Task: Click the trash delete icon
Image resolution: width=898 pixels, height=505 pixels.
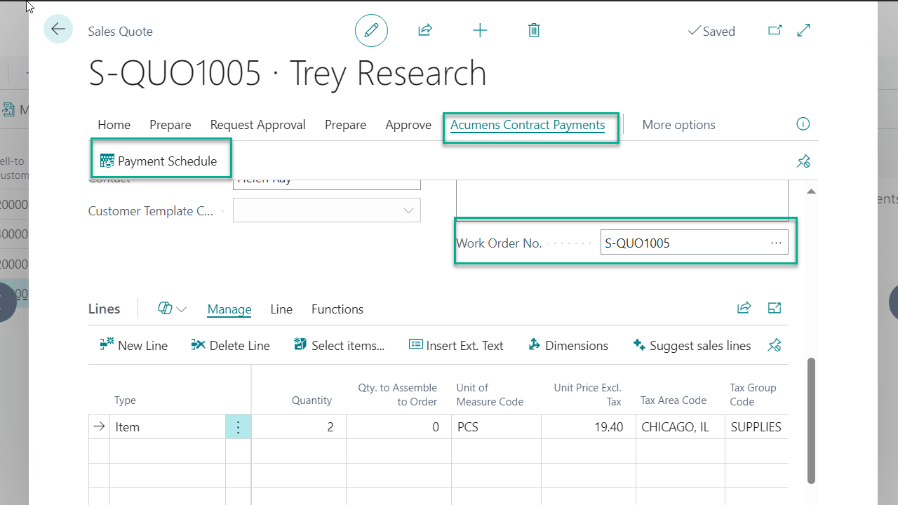Action: (x=534, y=30)
